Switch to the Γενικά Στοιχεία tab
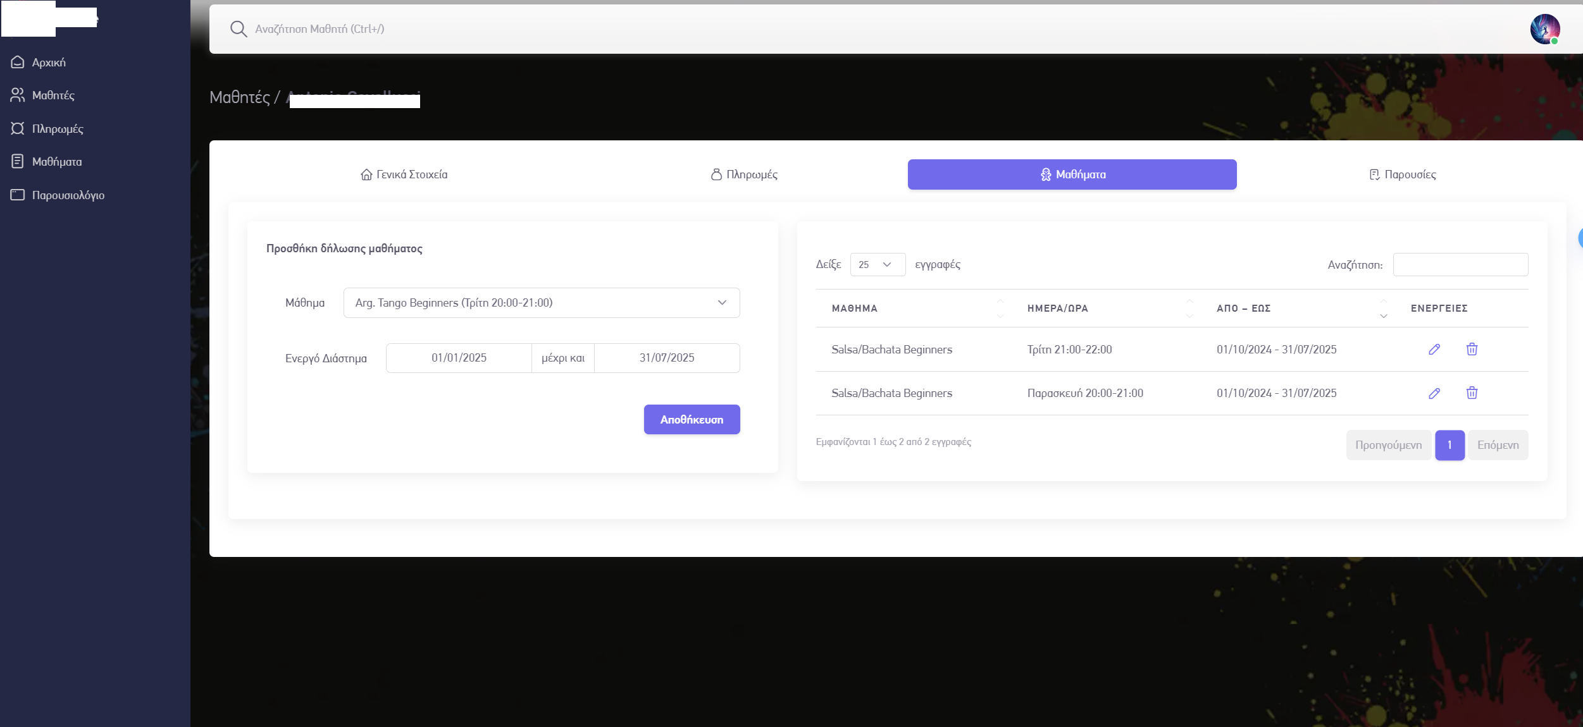The height and width of the screenshot is (727, 1583). click(404, 174)
